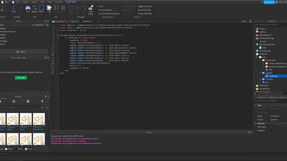Open Find with the binoculars icon
This screenshot has width=287, height=161.
pos(28,8)
